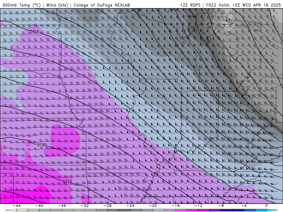Click the '12Z RDPS' model run label

[x=190, y=5]
